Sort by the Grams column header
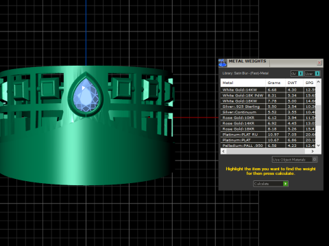Image resolution: width=329 pixels, height=246 pixels. click(276, 83)
